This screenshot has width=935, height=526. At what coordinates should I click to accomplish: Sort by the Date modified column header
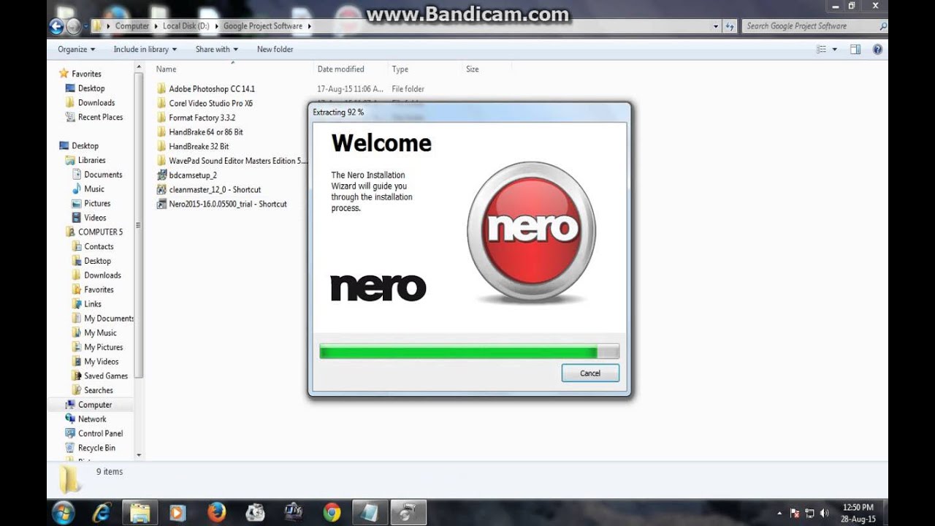click(340, 69)
